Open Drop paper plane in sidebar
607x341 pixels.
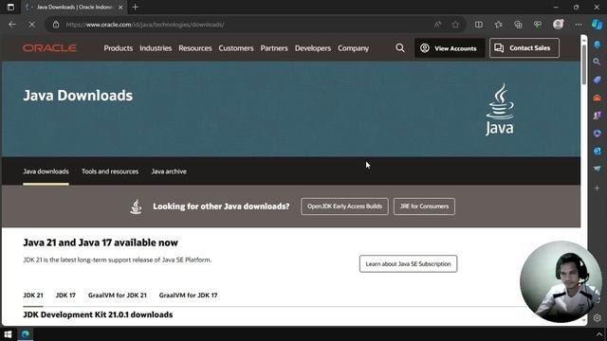tap(597, 169)
